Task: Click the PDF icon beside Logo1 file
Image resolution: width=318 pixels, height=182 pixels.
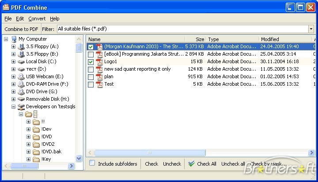Action: (99, 62)
